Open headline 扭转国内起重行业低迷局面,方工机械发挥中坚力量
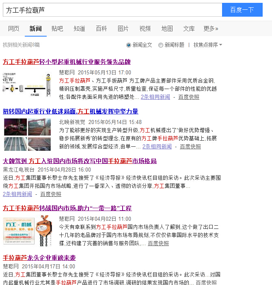The width and height of the screenshot is (272, 285). (70, 111)
